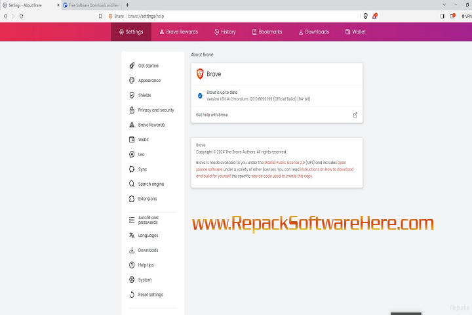Select Get started in settings sidebar
472x315 pixels.
[x=148, y=66]
